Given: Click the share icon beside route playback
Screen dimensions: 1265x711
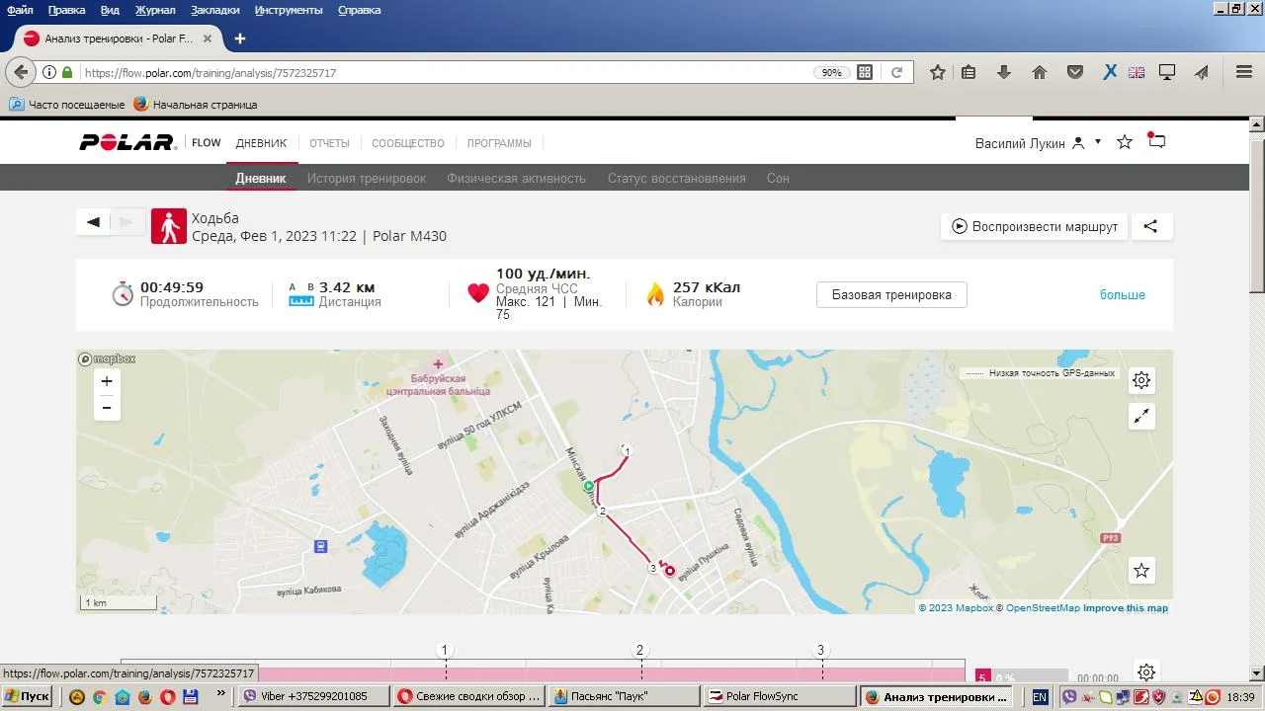Looking at the screenshot, I should pyautogui.click(x=1150, y=226).
